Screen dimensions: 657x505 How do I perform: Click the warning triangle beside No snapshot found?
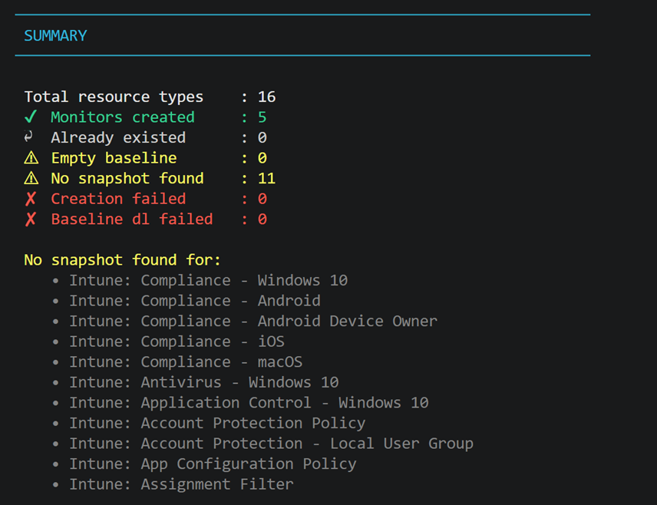click(x=31, y=179)
